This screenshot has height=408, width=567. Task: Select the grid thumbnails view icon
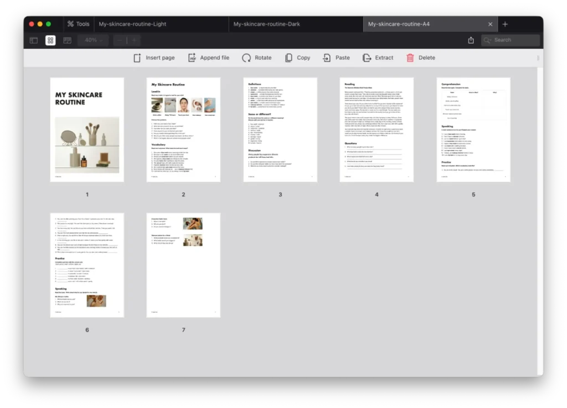[50, 40]
